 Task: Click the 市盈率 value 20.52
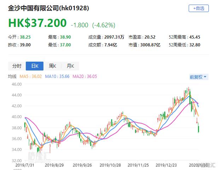pos(150,37)
